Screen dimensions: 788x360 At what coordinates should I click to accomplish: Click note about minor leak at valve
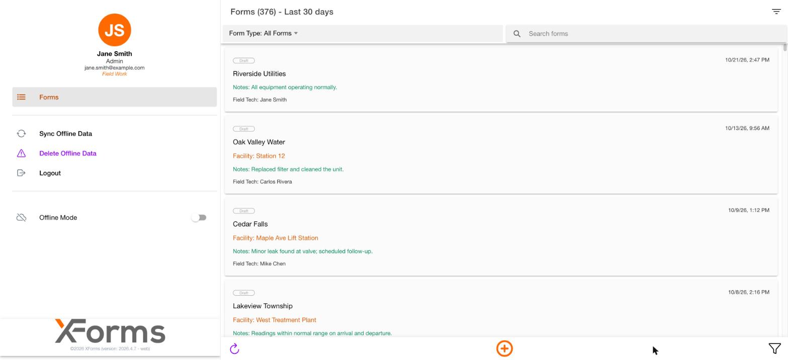tap(303, 251)
